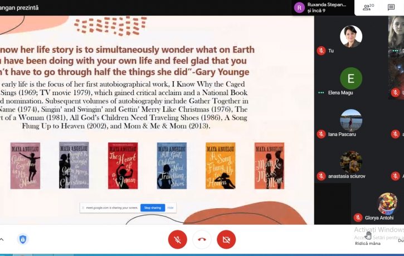Click muted mic icon beside Tu

coord(322,51)
